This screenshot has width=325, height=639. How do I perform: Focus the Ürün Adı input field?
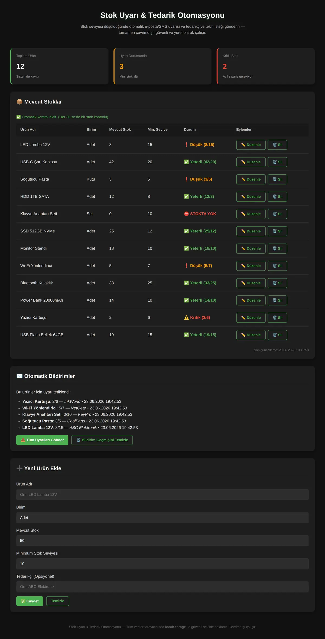pyautogui.click(x=162, y=495)
